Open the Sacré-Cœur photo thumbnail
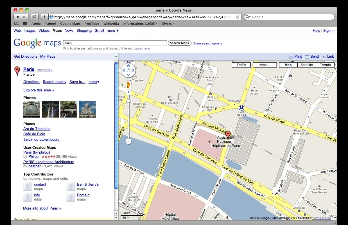This screenshot has height=225, width=348. tap(87, 109)
